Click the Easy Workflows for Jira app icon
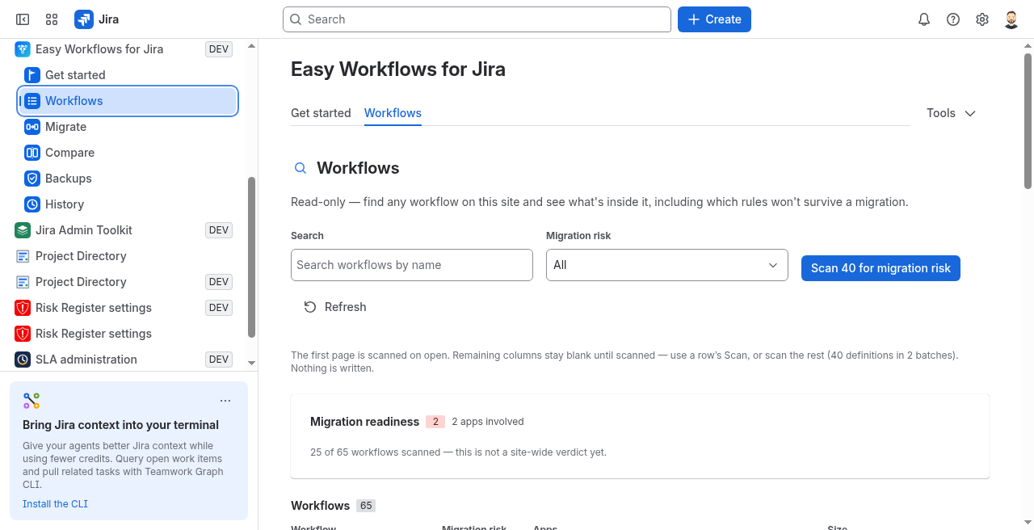 tap(23, 49)
